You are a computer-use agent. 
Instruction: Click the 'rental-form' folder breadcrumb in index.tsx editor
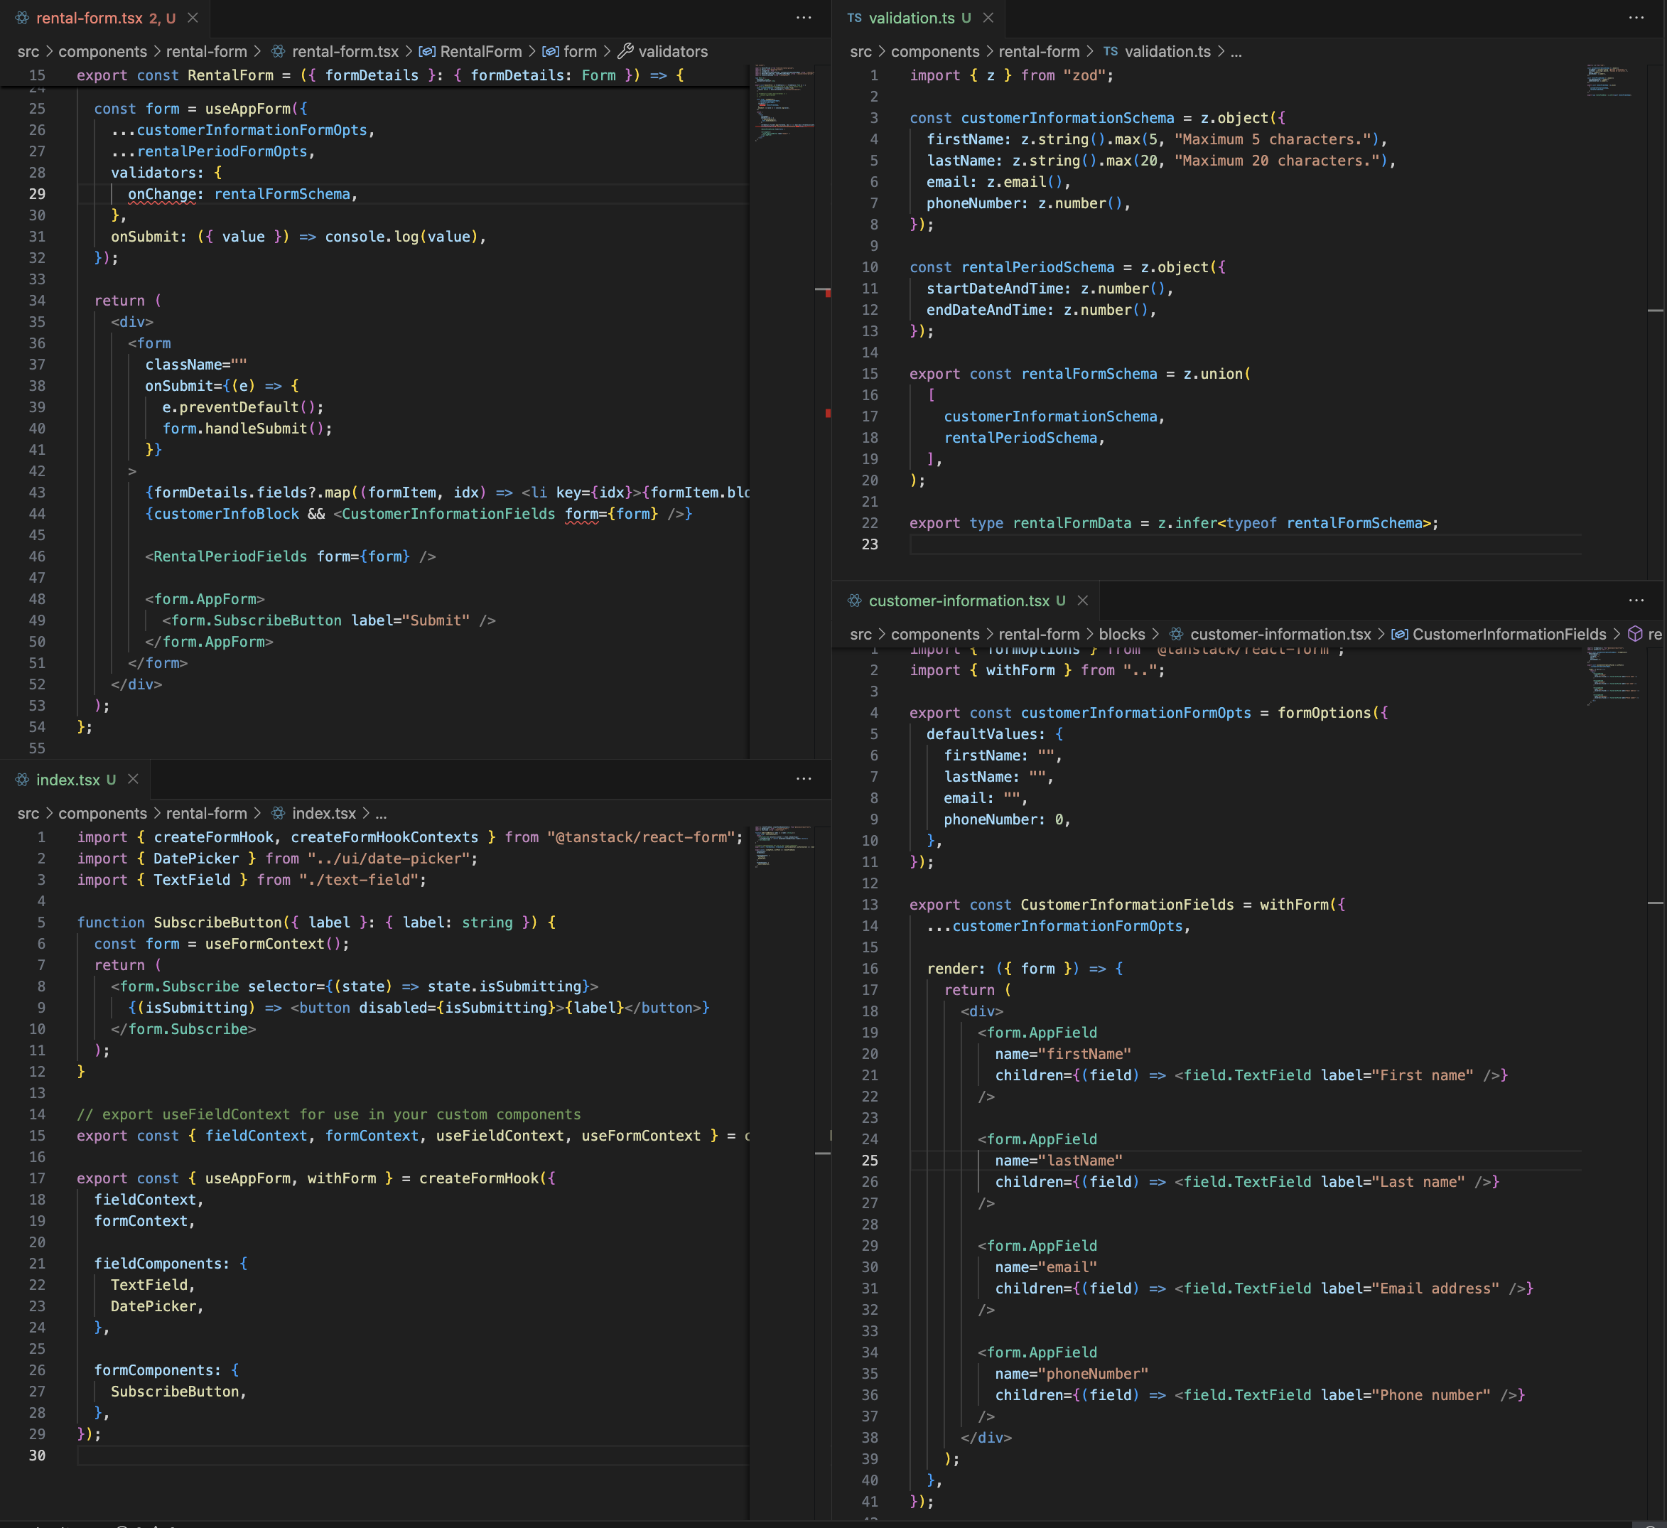tap(206, 814)
